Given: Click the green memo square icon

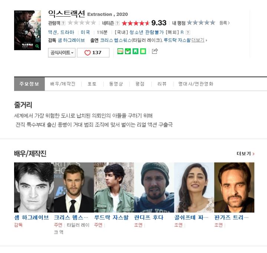Looking at the screenshot, I should click(143, 51).
